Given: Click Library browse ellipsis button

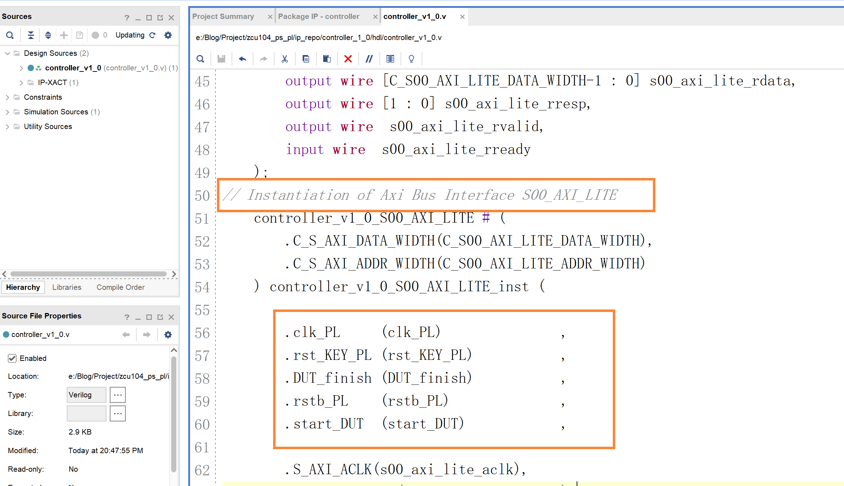Looking at the screenshot, I should tap(118, 413).
